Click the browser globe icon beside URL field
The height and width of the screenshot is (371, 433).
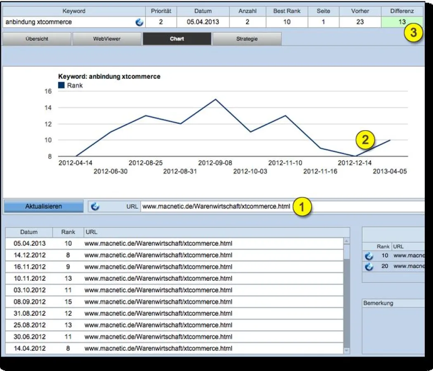(x=95, y=206)
